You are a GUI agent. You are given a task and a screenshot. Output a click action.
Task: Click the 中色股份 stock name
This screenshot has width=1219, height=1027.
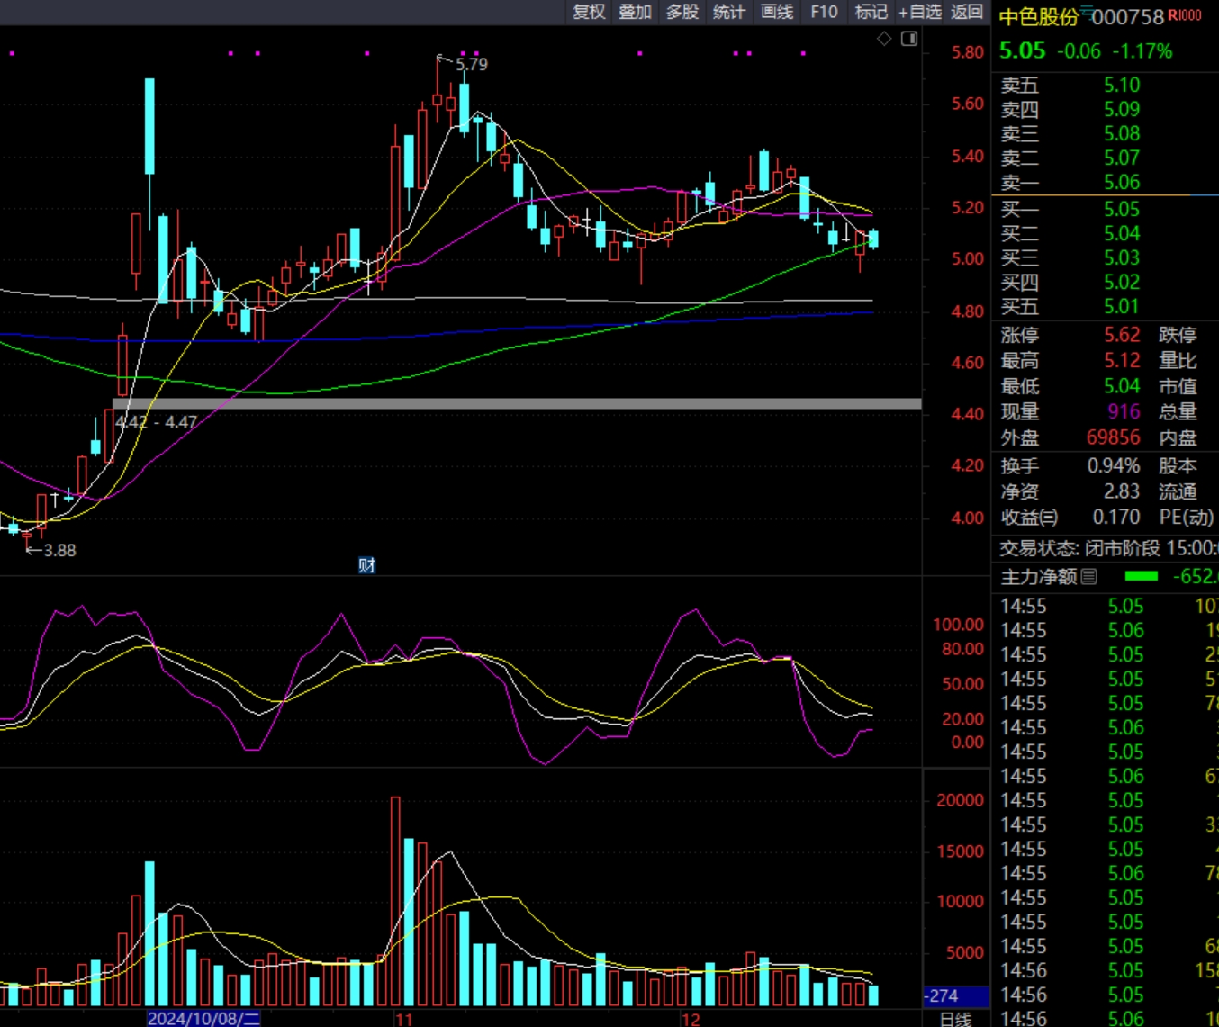(x=1039, y=17)
